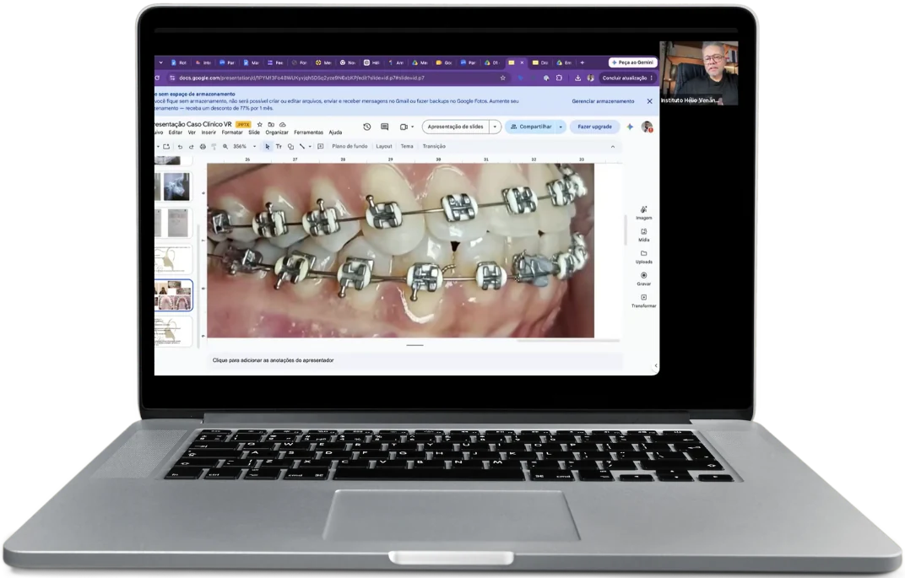Click the print icon
The height and width of the screenshot is (578, 905).
tap(203, 147)
